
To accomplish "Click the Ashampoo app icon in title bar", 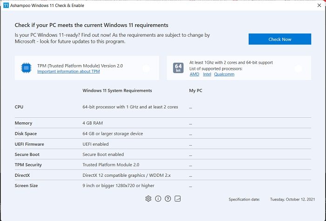I will 5,5.
